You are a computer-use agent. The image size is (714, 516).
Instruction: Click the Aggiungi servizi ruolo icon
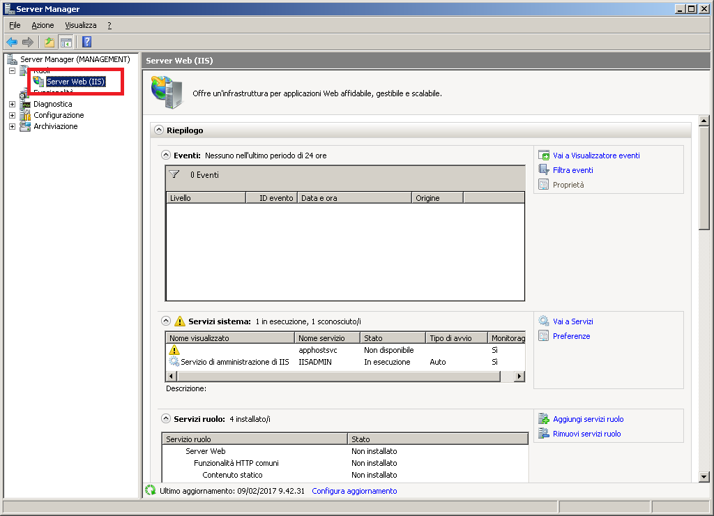(x=544, y=419)
